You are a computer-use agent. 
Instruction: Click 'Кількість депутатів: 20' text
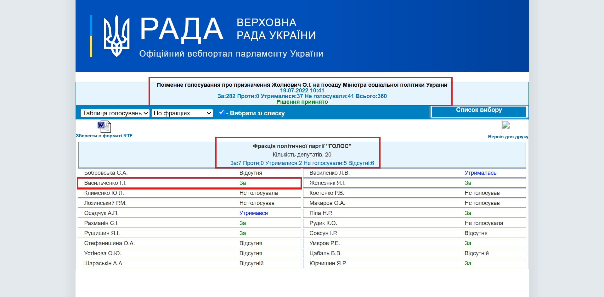click(302, 155)
